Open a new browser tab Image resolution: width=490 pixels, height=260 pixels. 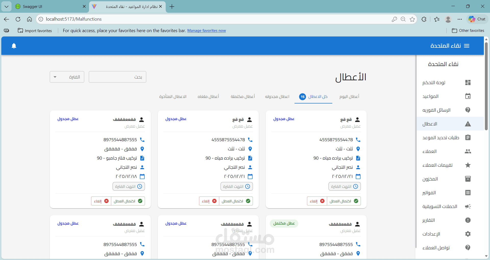(172, 7)
